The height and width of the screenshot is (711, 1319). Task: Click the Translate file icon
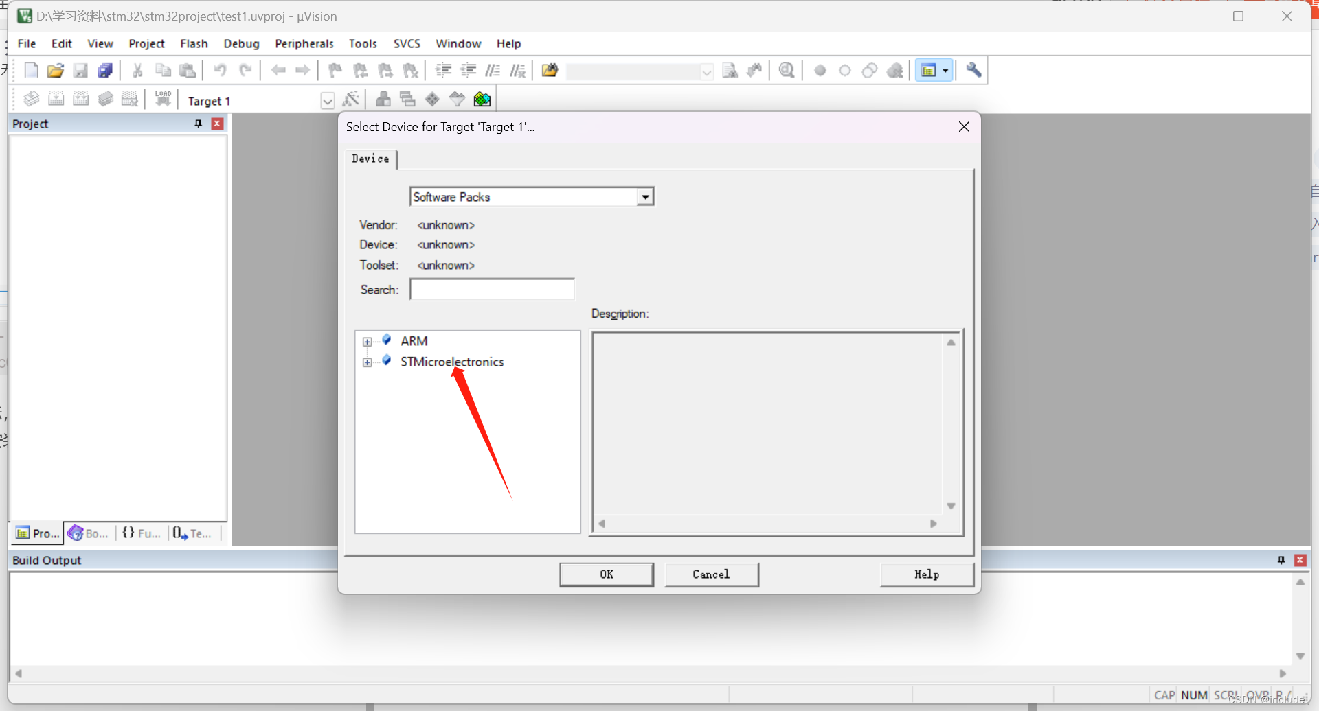pyautogui.click(x=31, y=100)
